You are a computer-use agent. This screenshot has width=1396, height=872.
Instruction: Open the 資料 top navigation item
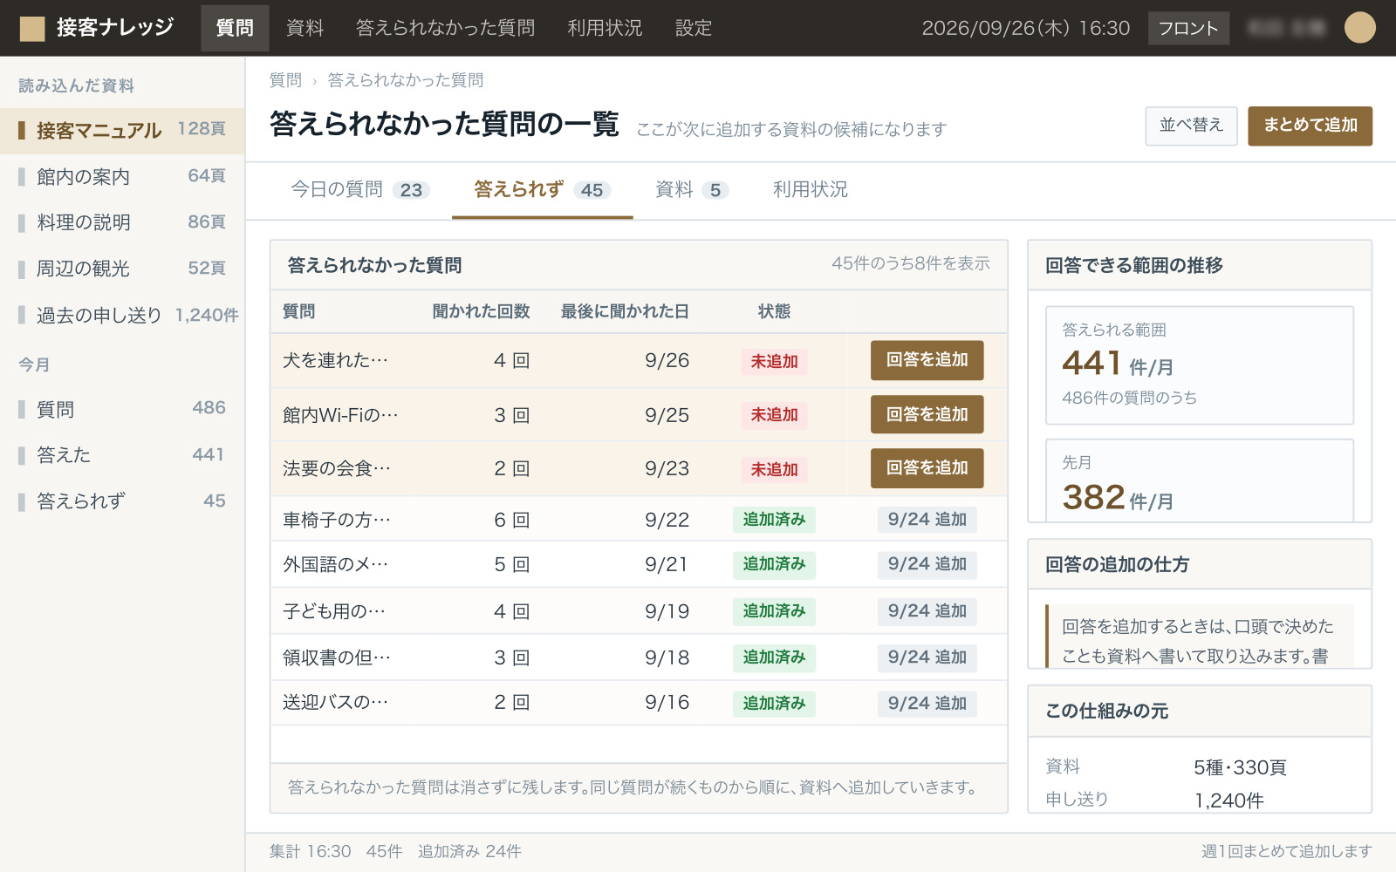tap(305, 28)
